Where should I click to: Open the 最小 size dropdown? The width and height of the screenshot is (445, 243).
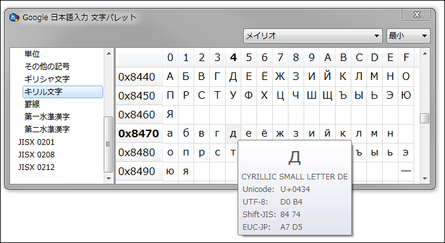coord(408,36)
